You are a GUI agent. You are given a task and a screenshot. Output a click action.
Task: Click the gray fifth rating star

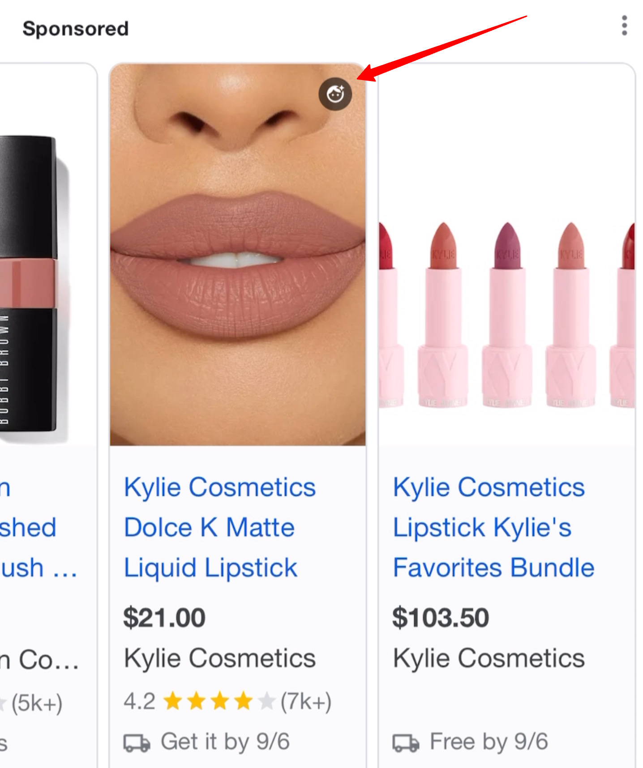[266, 701]
